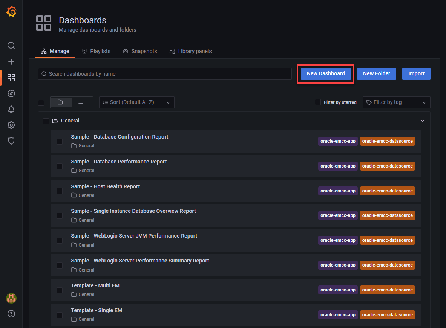The image size is (446, 328).
Task: Open the Configuration gear icon
Action: (x=11, y=125)
